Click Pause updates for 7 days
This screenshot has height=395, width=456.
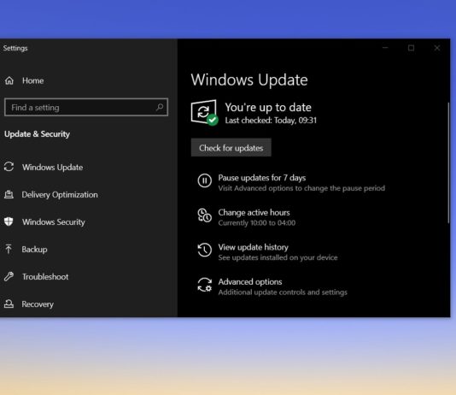pos(262,178)
